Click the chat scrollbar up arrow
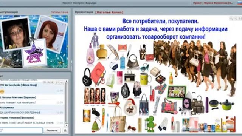242x136 pixels. click(x=67, y=81)
